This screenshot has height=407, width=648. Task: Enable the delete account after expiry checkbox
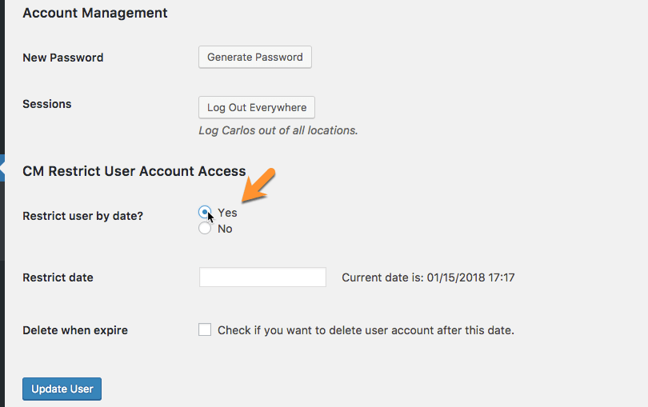[205, 329]
